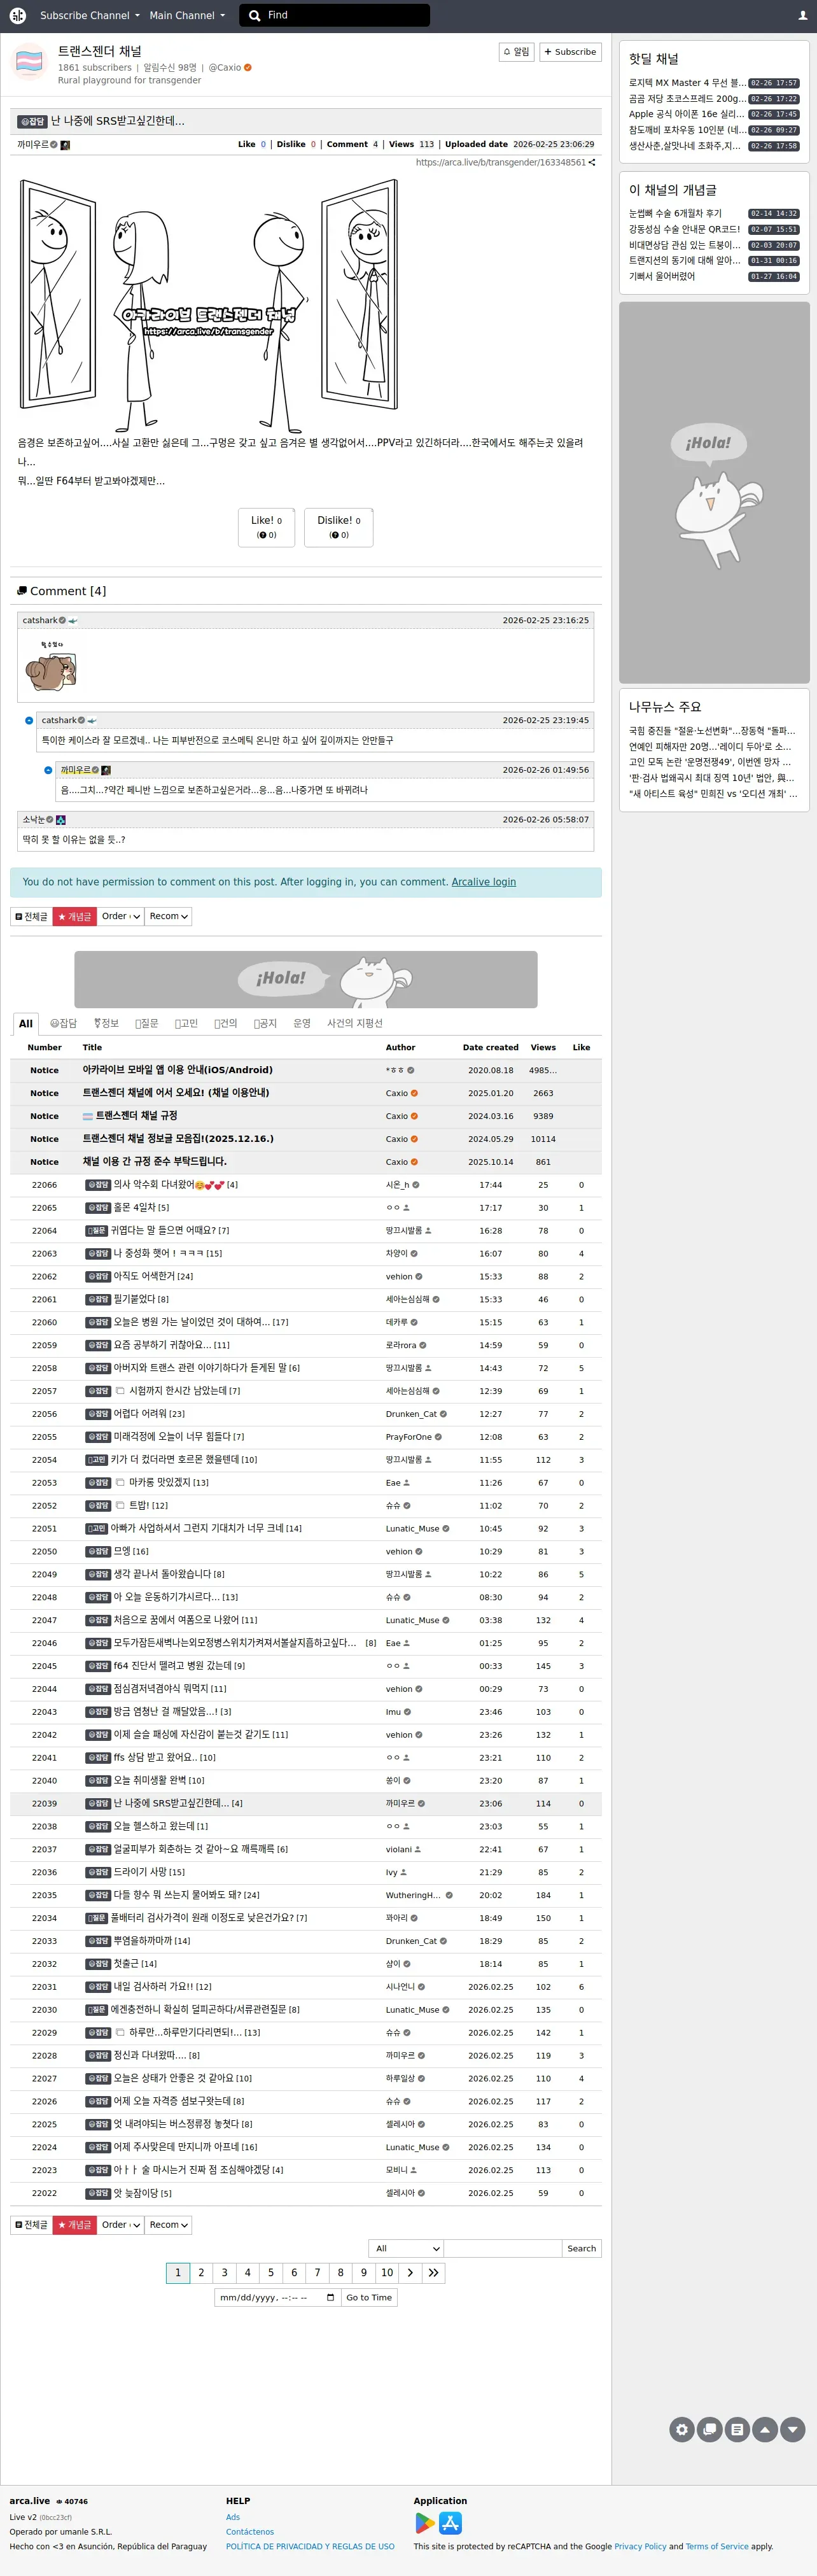Switch to the 운영 category tab
817x2576 pixels.
tap(302, 1023)
